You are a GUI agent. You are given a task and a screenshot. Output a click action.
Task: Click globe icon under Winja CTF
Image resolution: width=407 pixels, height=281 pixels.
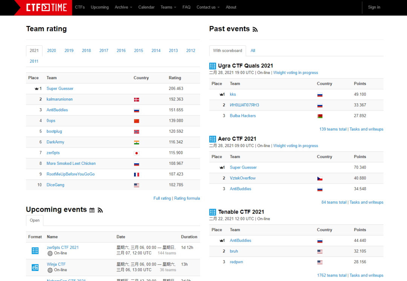50,270
